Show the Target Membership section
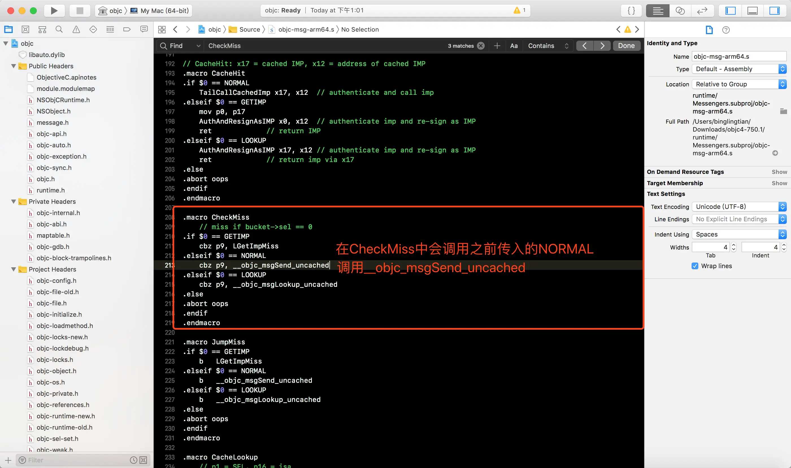791x468 pixels. click(779, 183)
